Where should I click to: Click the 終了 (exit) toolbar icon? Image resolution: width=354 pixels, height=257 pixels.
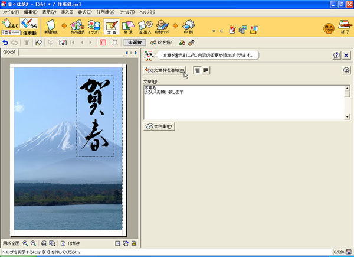pyautogui.click(x=344, y=27)
